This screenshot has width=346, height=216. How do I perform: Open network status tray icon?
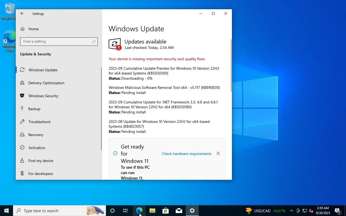305,211
